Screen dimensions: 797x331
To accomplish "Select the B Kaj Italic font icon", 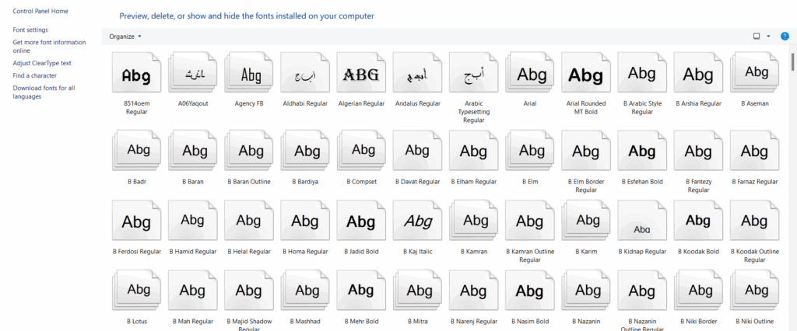I will click(418, 221).
